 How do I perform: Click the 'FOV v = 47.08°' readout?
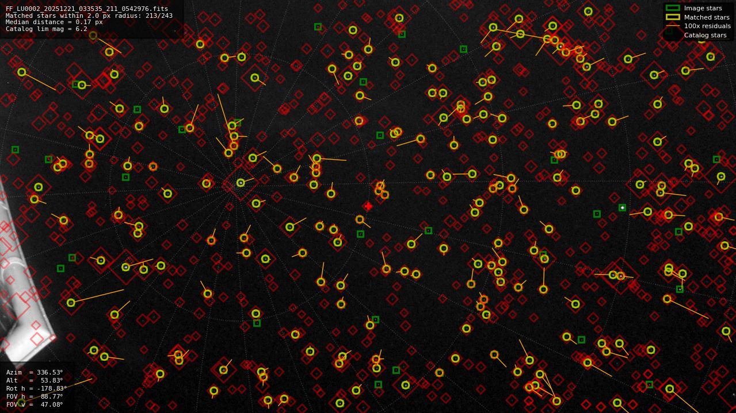pyautogui.click(x=35, y=404)
